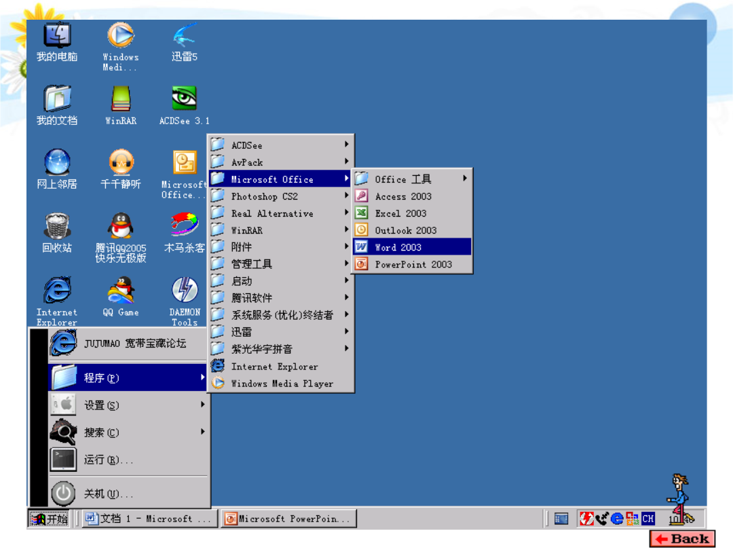Launch Word 2003 from Office submenu
Viewport: 733px width, 550px height.
[x=412, y=247]
